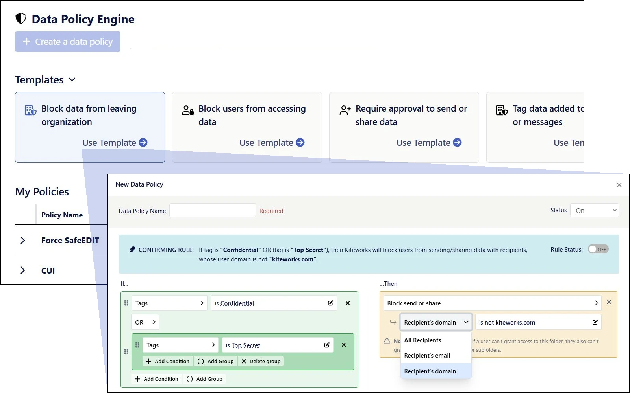The image size is (630, 393).
Task: Remove the Confidential tag condition
Action: 348,303
